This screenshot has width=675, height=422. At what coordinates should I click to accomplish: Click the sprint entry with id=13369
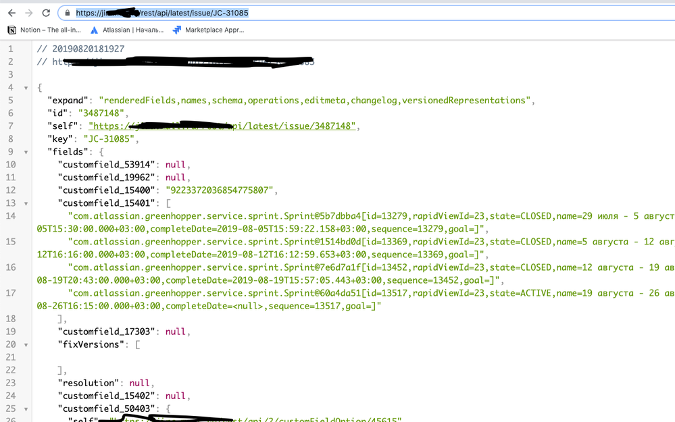[355, 248]
